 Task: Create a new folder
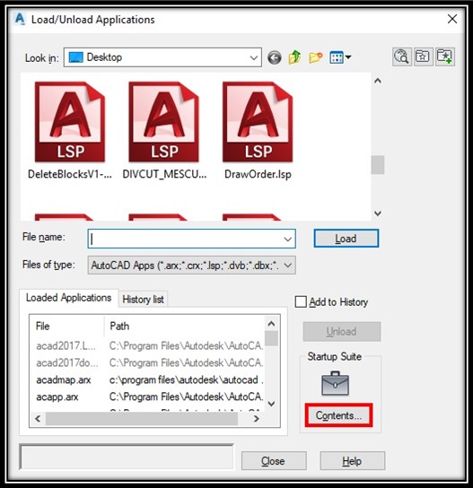coord(315,57)
